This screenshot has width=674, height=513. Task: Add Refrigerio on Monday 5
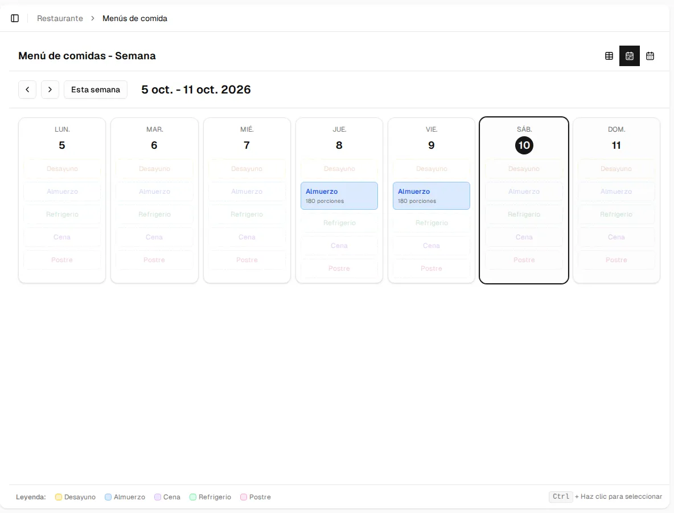tap(62, 214)
